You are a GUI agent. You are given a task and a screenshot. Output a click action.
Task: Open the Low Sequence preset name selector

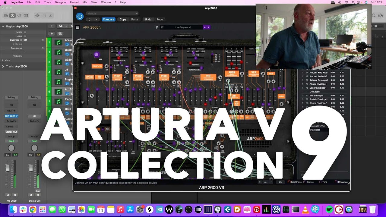click(x=183, y=27)
